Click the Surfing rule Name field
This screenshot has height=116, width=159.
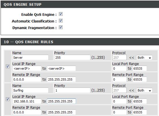click(30, 90)
